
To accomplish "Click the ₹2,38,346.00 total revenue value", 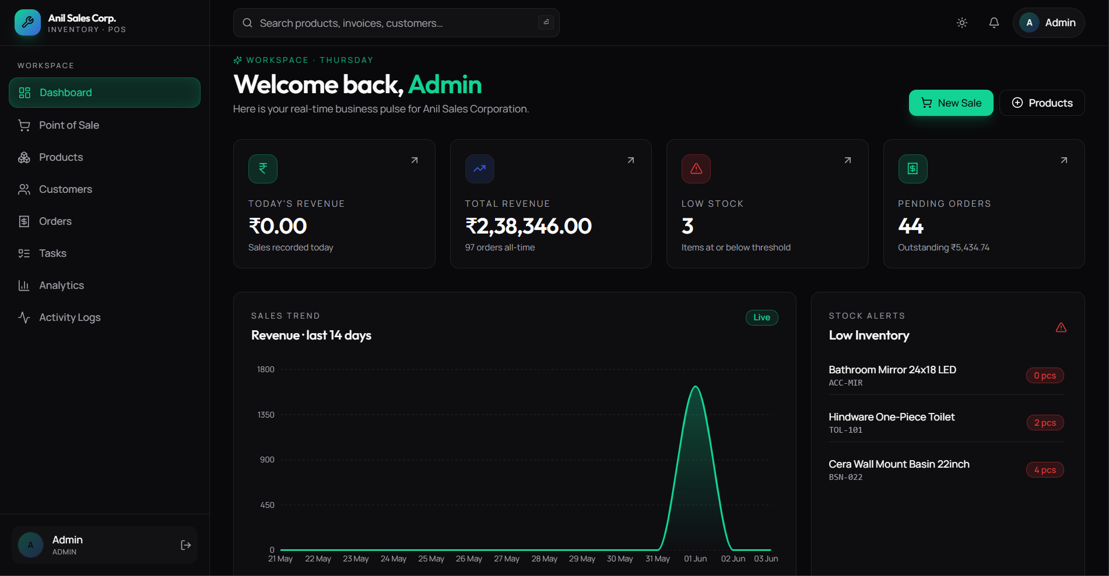I will tap(528, 226).
